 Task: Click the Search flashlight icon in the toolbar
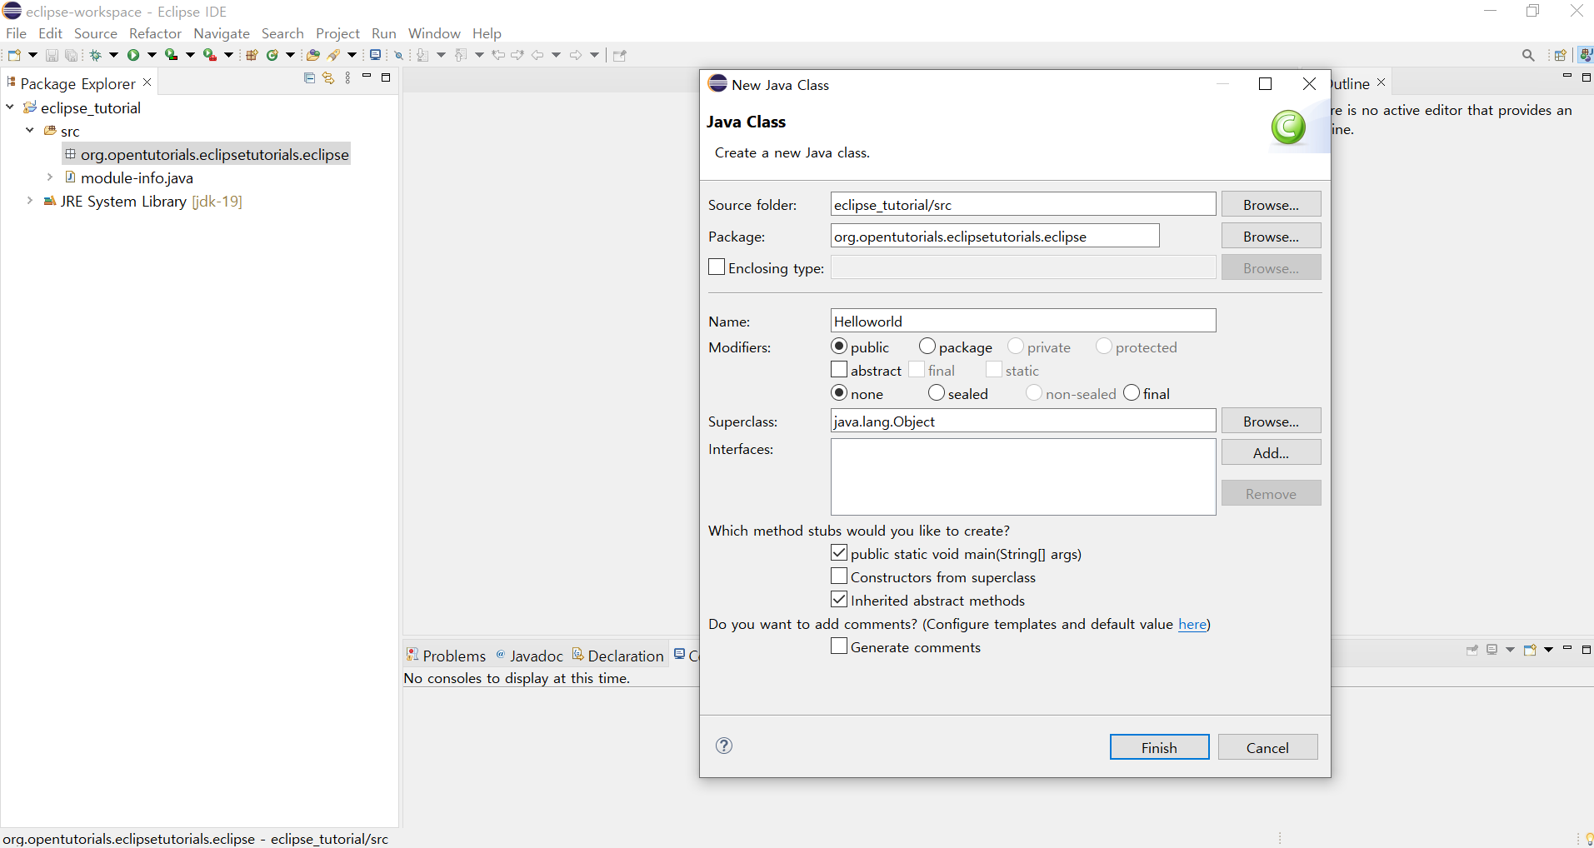coord(334,55)
